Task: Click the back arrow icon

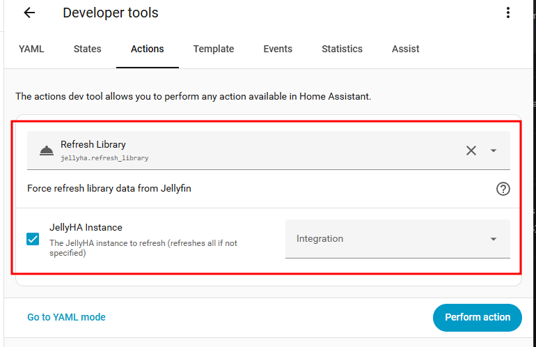Action: [29, 13]
